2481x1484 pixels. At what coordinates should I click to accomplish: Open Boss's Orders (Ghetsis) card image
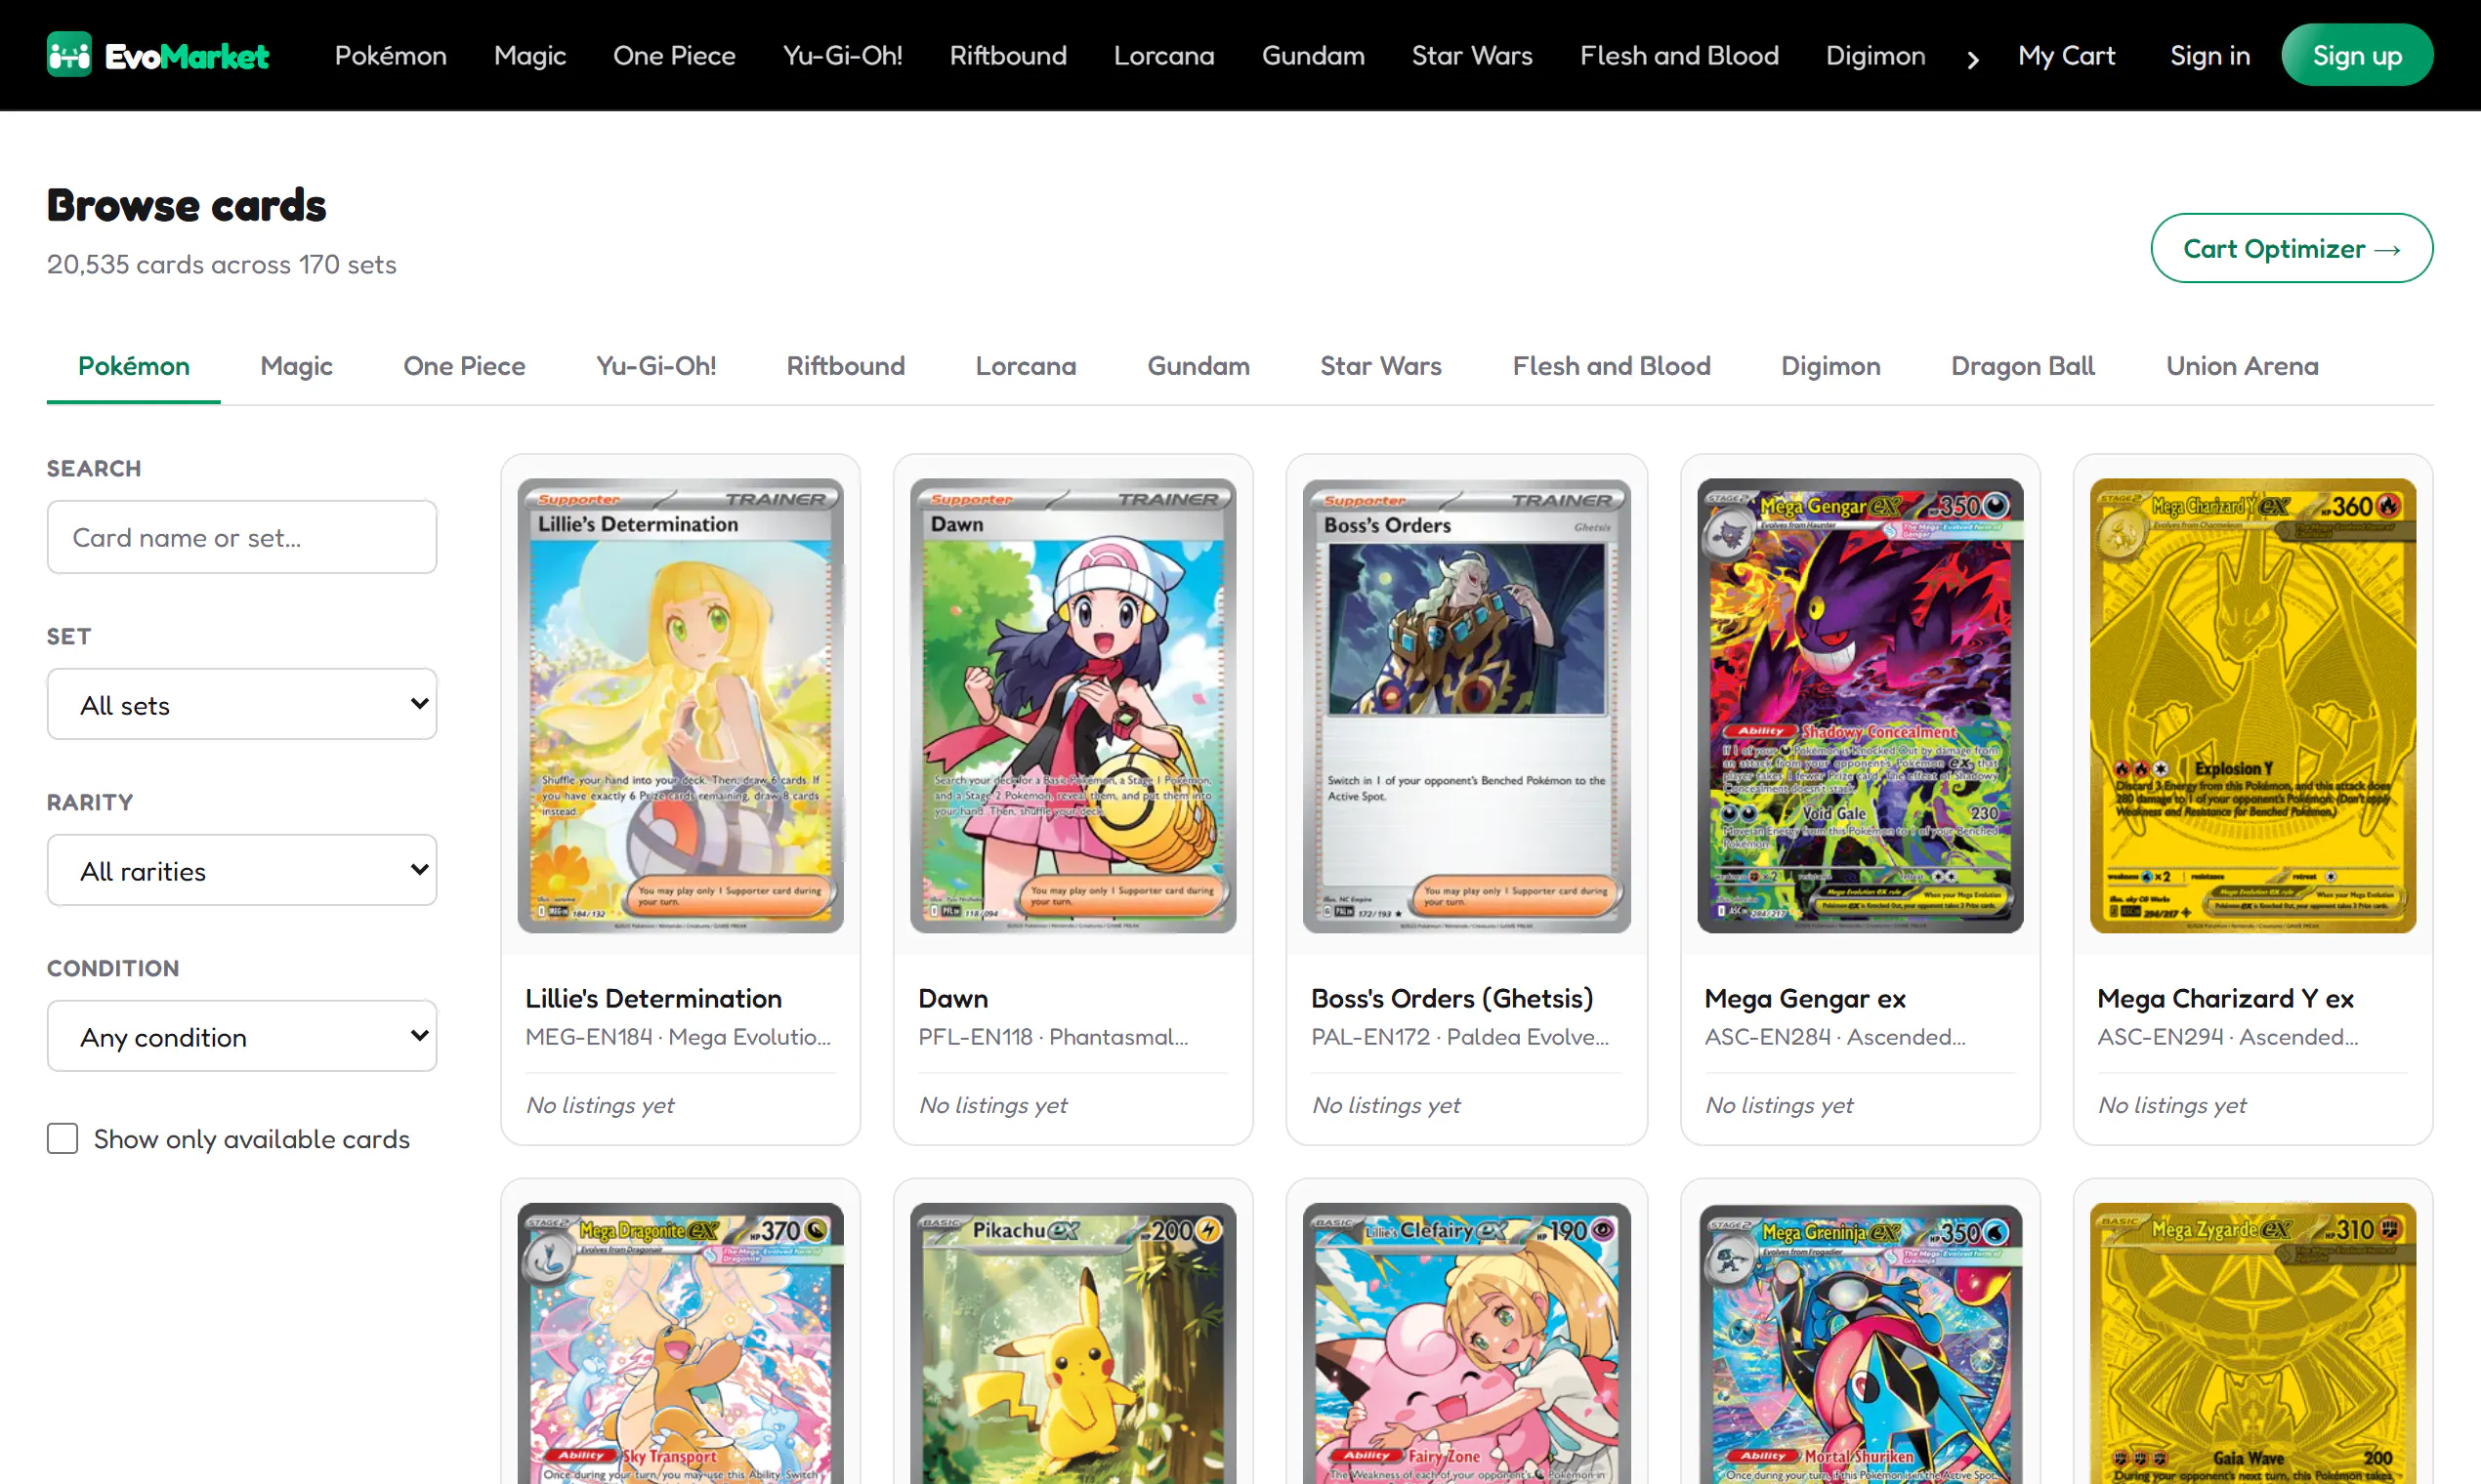pos(1466,705)
